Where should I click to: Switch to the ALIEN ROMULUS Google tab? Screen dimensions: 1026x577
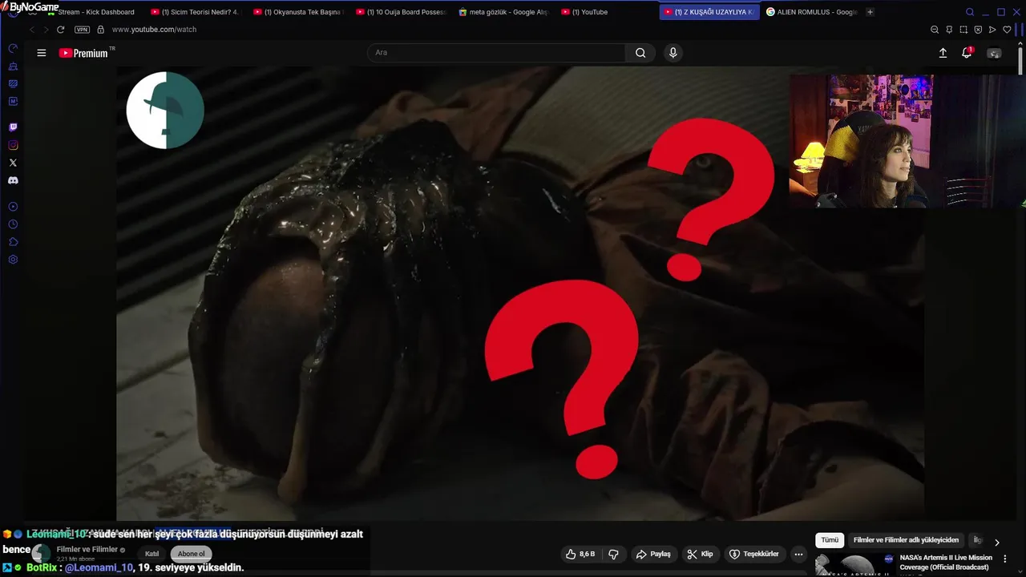tap(811, 12)
